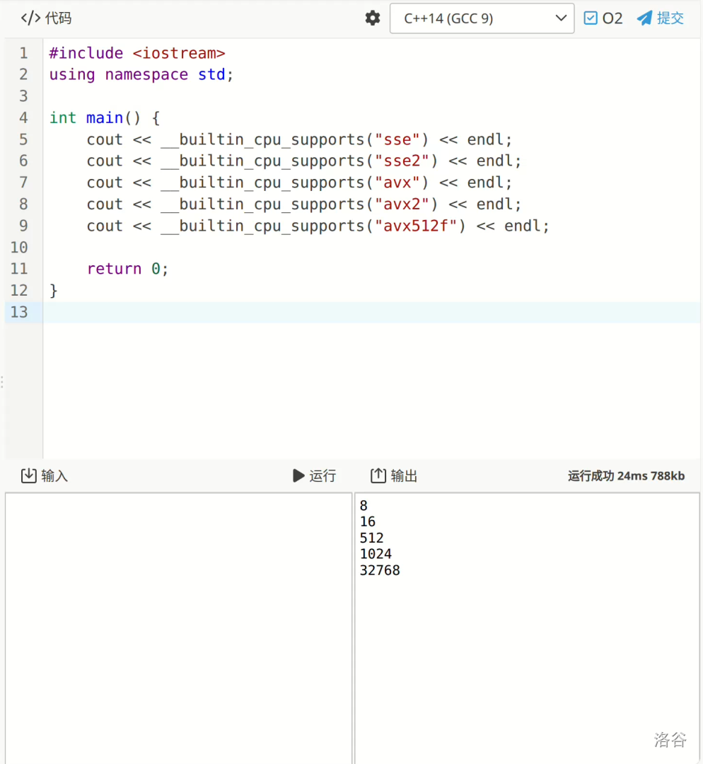This screenshot has height=764, width=703.
Task: Click the 输出 panel heading text
Action: click(x=405, y=475)
